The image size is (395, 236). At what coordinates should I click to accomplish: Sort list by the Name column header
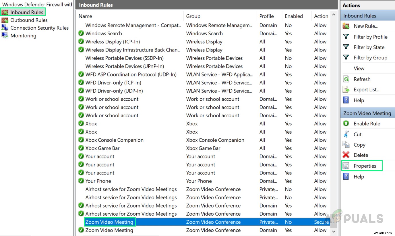pos(85,16)
